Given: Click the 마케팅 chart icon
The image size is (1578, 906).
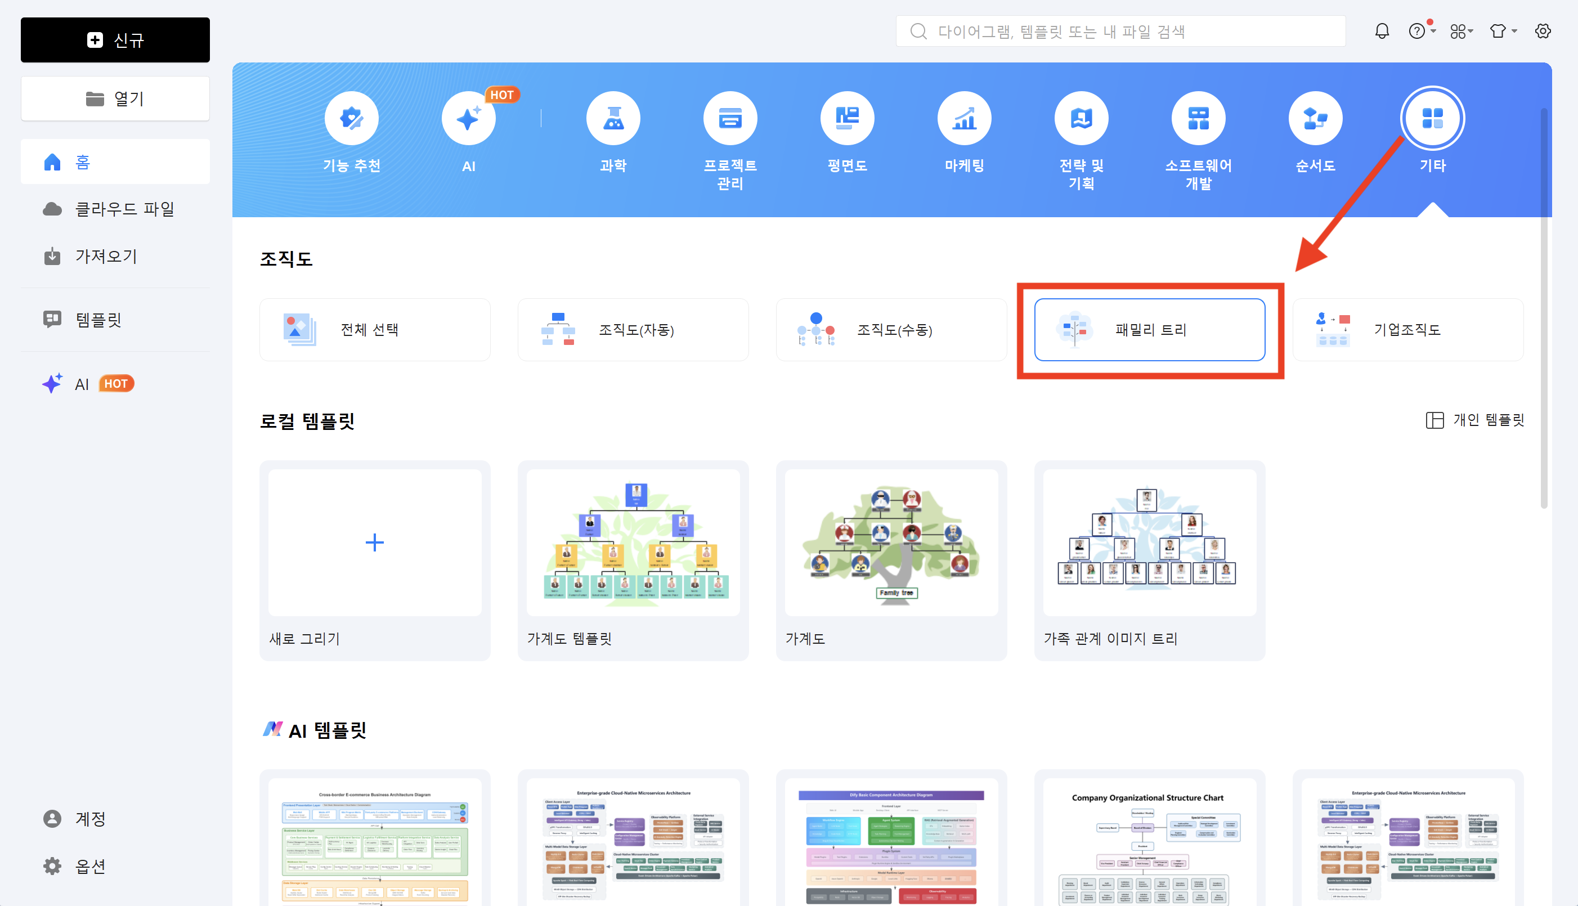Looking at the screenshot, I should tap(964, 118).
